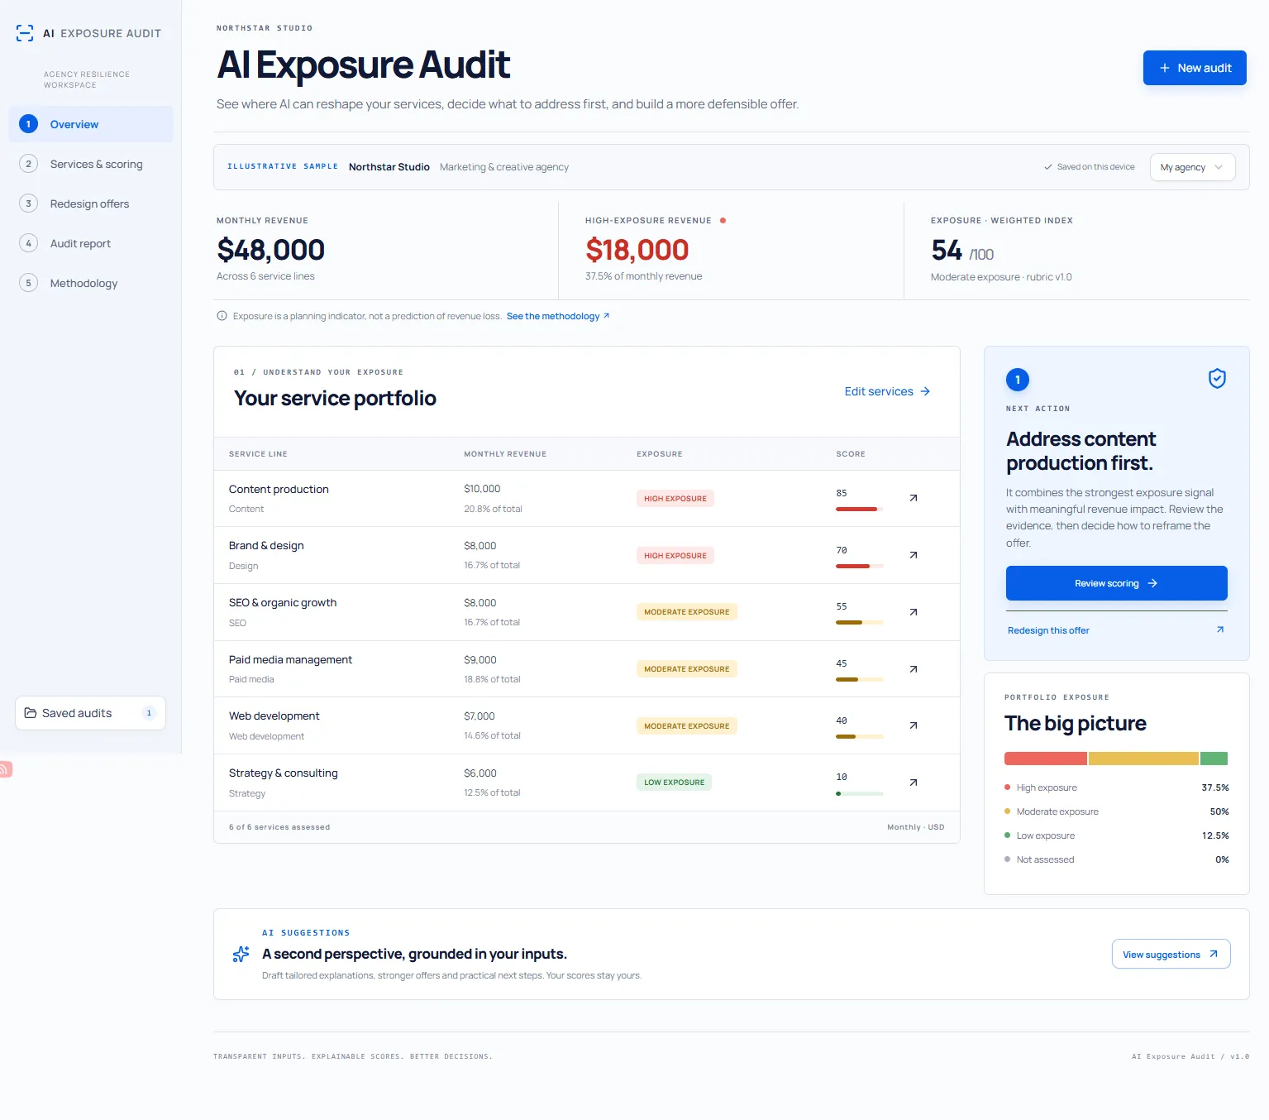Click the AI Exposure Audit logo icon
Screen dimensions: 1269x1120
(x=25, y=33)
